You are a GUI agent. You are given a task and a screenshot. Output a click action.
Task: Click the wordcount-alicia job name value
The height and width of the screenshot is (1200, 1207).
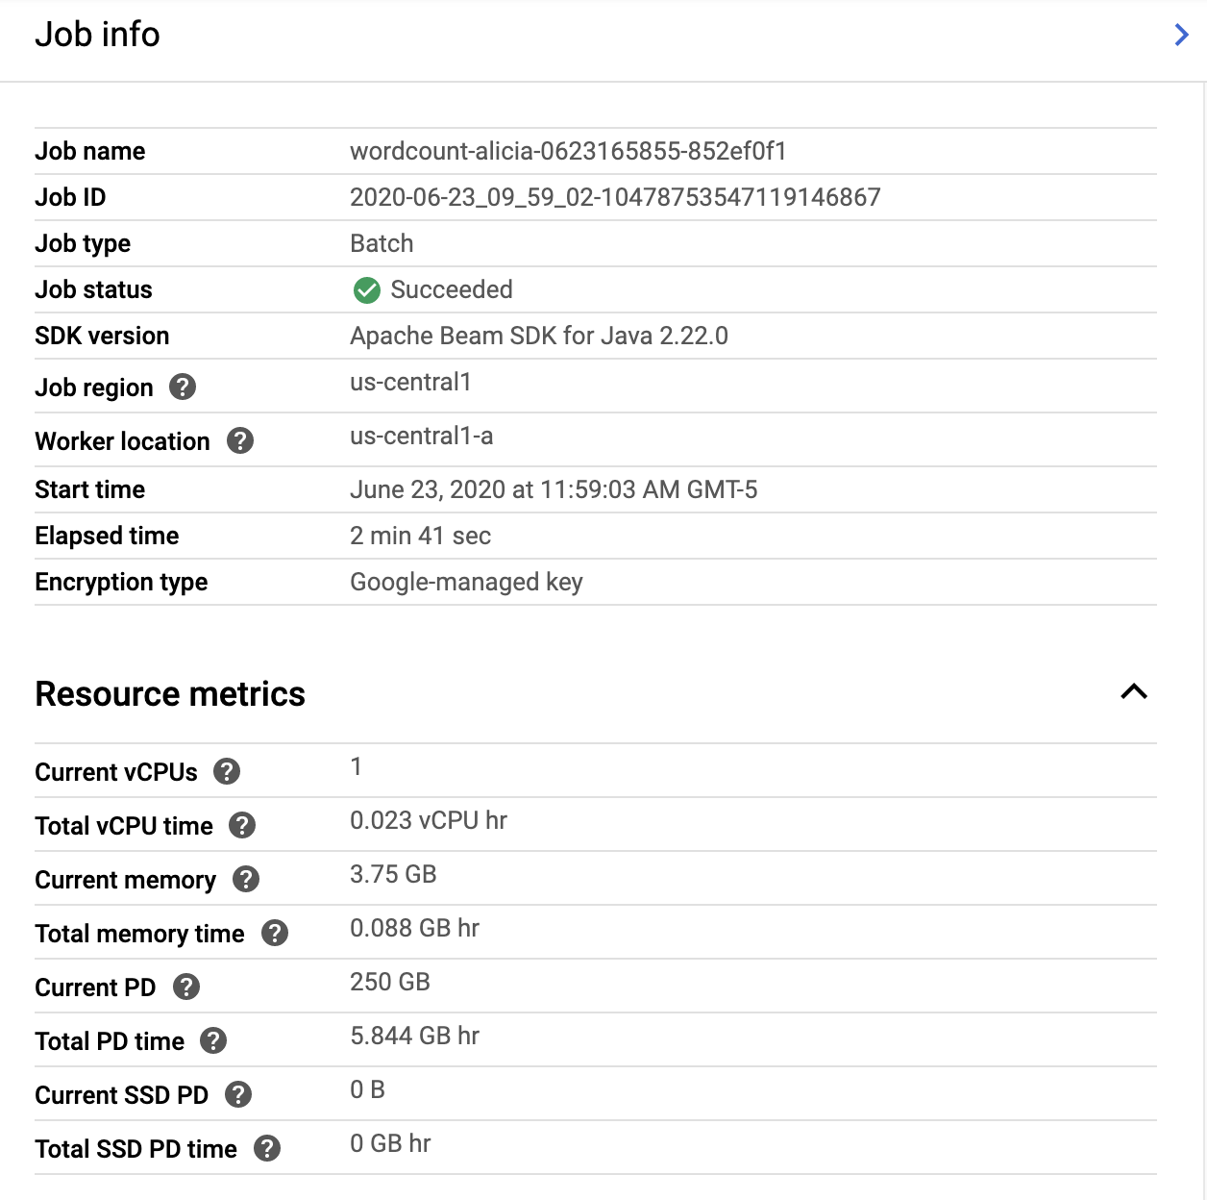[x=568, y=152]
